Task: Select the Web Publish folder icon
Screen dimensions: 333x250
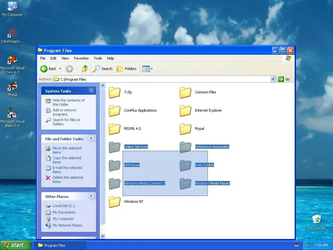Action: pos(185,165)
